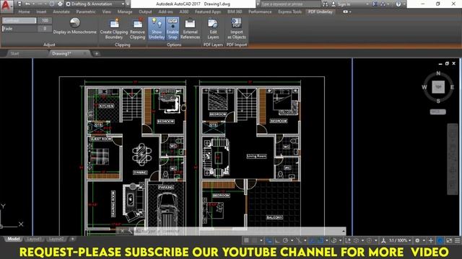Image resolution: width=462 pixels, height=259 pixels.
Task: Click the Display in Monochrome icon
Action: [75, 22]
